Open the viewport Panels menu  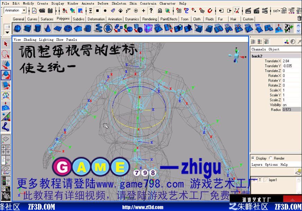[x=72, y=39]
